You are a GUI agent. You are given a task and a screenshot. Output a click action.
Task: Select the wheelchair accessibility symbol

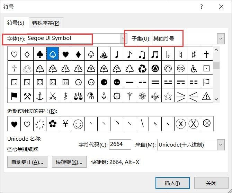coord(194,68)
